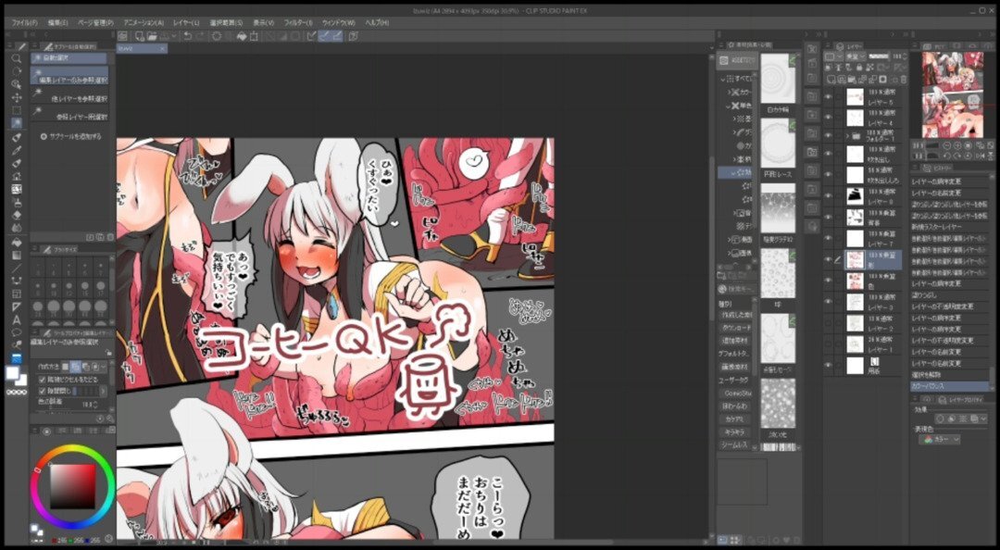Open the ウィンドウ(W) menu

click(338, 22)
